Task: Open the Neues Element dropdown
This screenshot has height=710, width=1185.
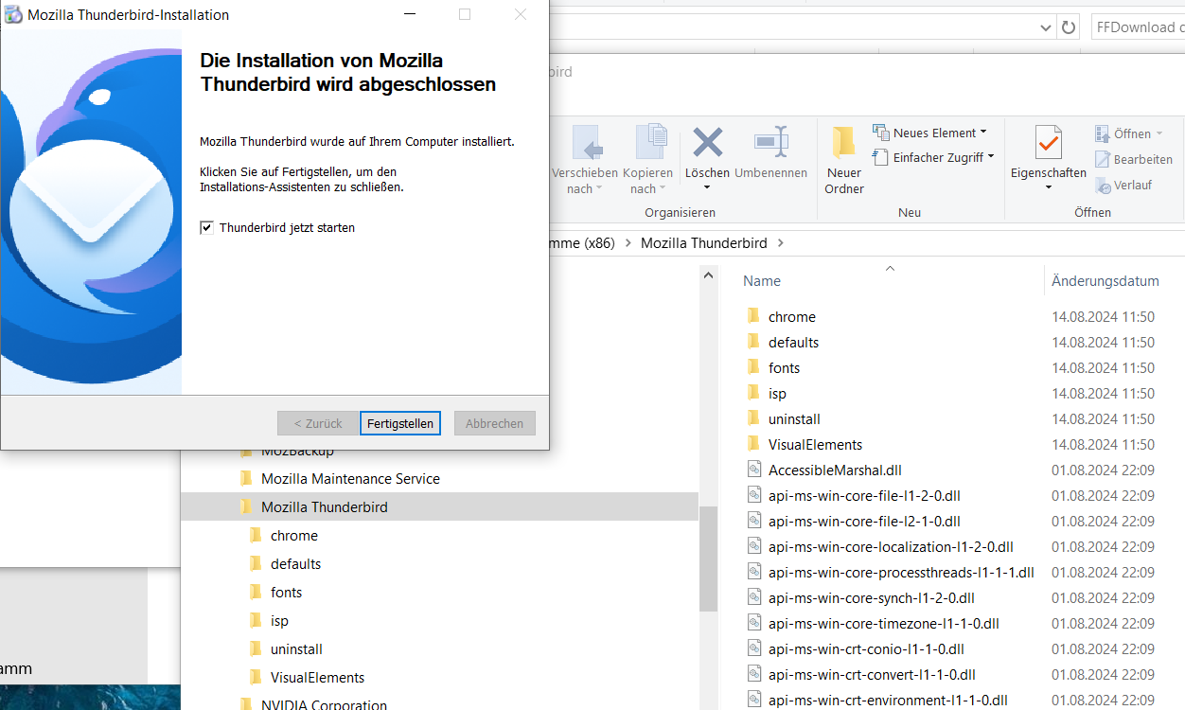Action: click(x=929, y=133)
